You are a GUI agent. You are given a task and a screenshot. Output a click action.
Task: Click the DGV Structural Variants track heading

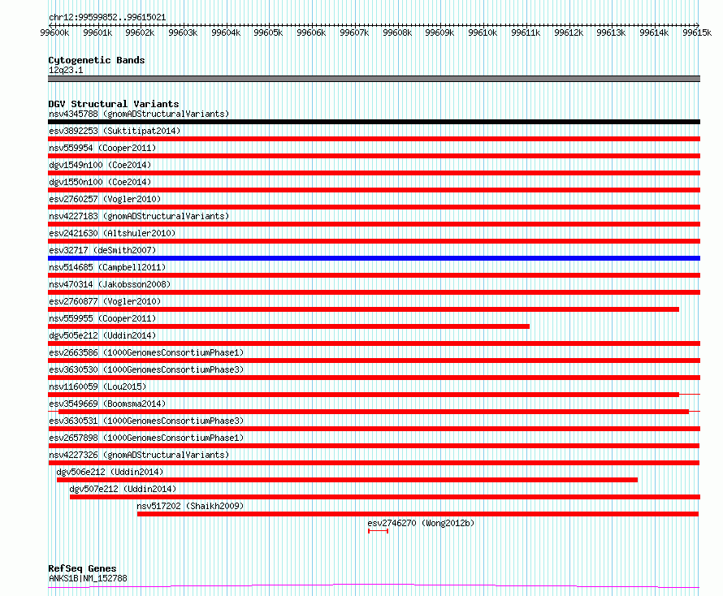coord(114,104)
